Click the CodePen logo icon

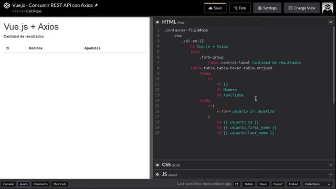click(7, 6)
